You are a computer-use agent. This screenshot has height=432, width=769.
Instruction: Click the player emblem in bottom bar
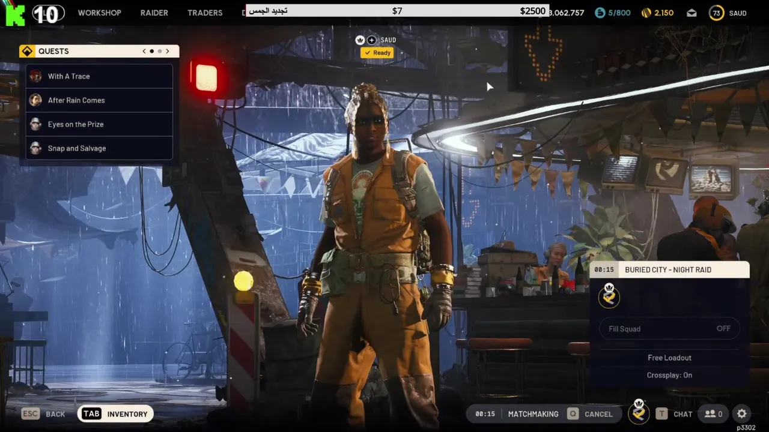(x=639, y=412)
